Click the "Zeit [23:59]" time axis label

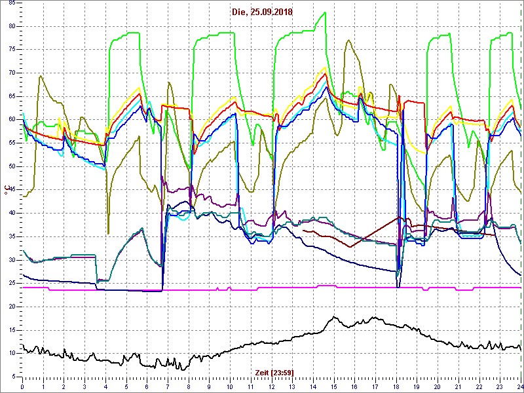tap(274, 372)
